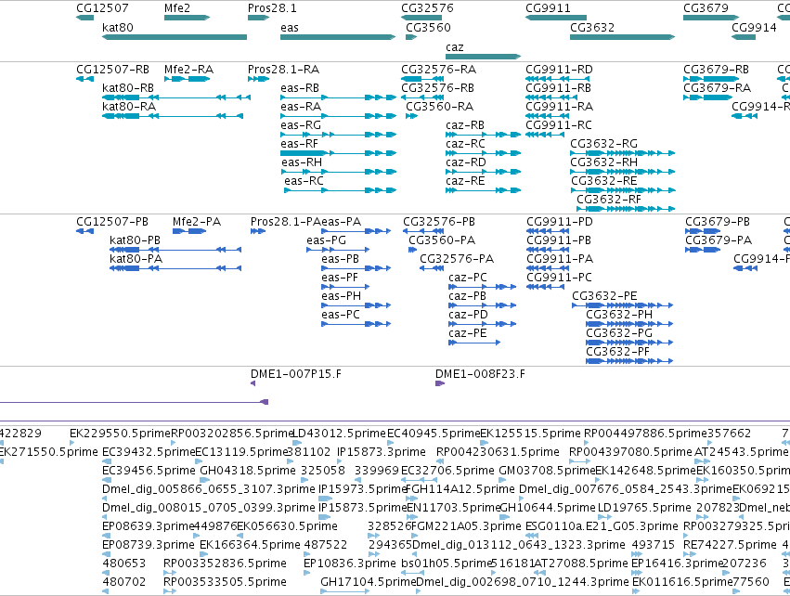The height and width of the screenshot is (596, 790).
Task: Click the 'IP15973.5prime' EST label
Action: [363, 489]
